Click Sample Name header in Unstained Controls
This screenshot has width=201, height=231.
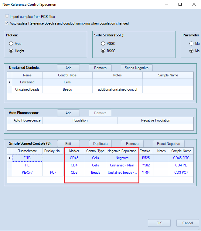point(168,75)
